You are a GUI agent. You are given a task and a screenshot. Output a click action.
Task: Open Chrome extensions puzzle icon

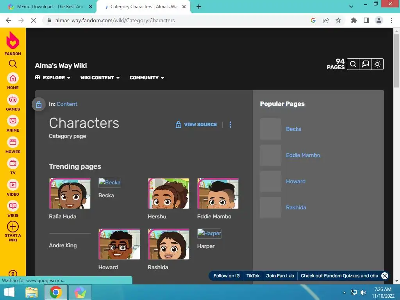354,20
